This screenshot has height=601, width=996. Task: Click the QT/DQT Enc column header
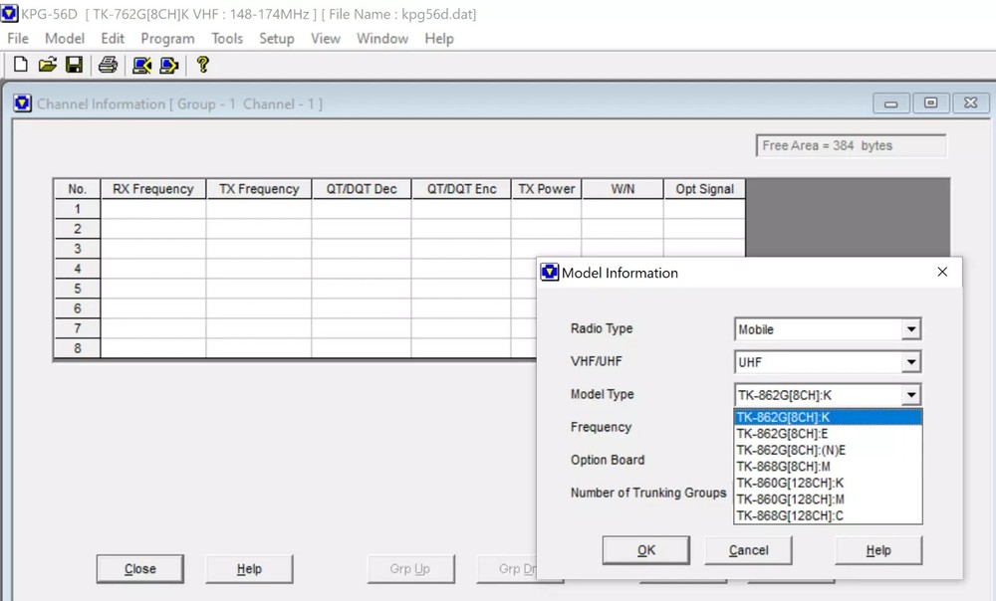[462, 189]
